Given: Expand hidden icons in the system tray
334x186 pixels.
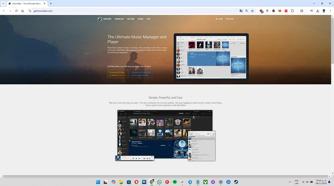Looking at the screenshot, I should pos(290,182).
